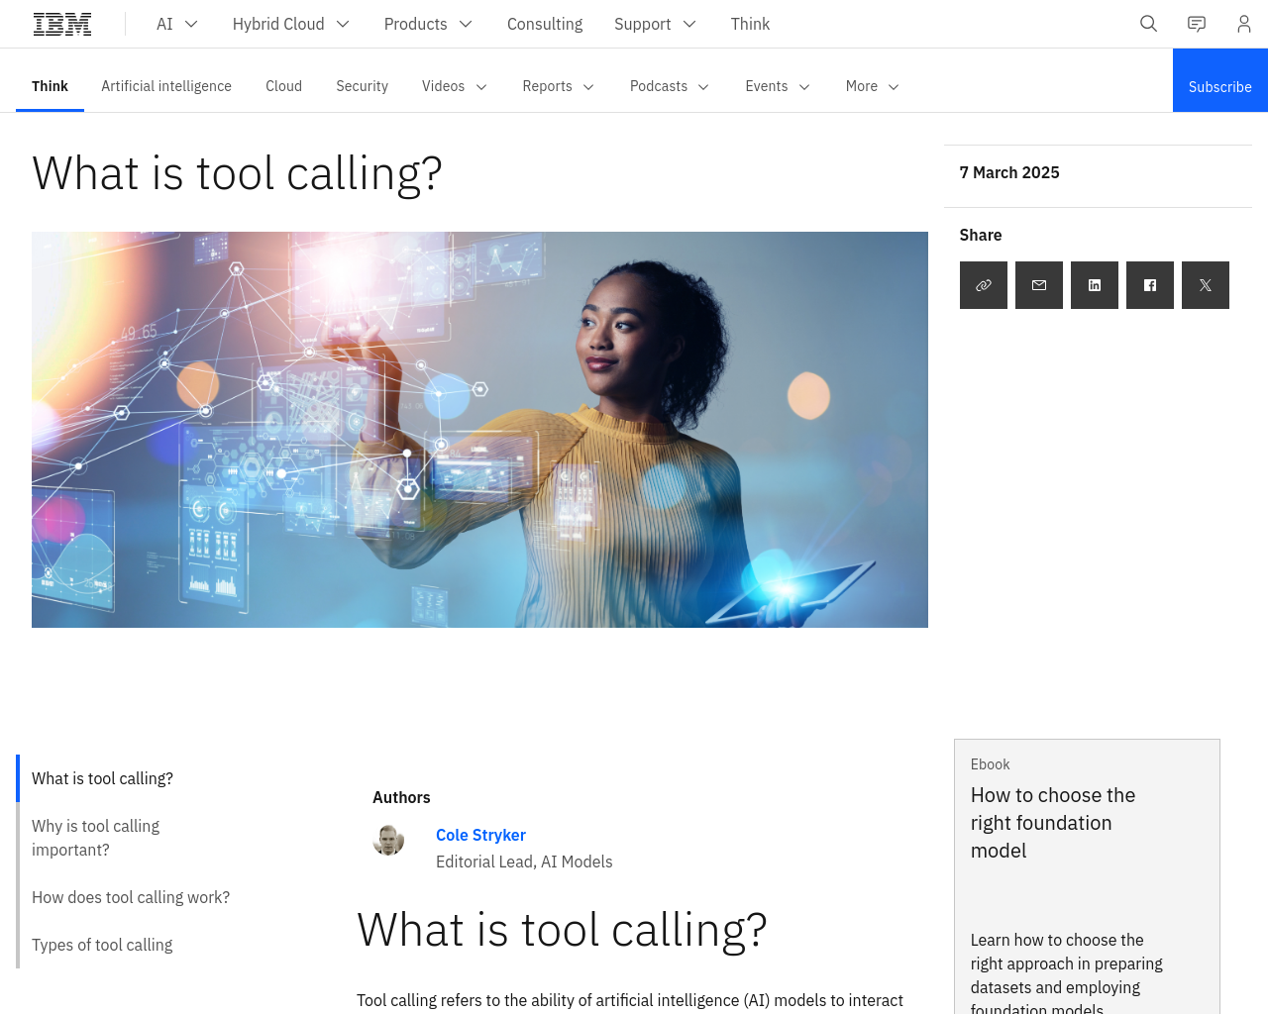Select the Security tab
Viewport: 1268px width, 1014px height.
click(362, 86)
